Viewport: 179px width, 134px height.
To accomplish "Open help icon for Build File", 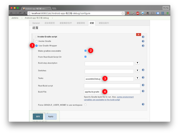I will (143, 91).
